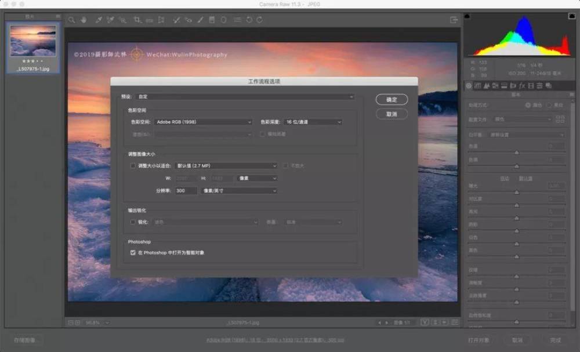Open the 预设 preset dropdown
Screen dimensions: 580x352
click(x=244, y=96)
